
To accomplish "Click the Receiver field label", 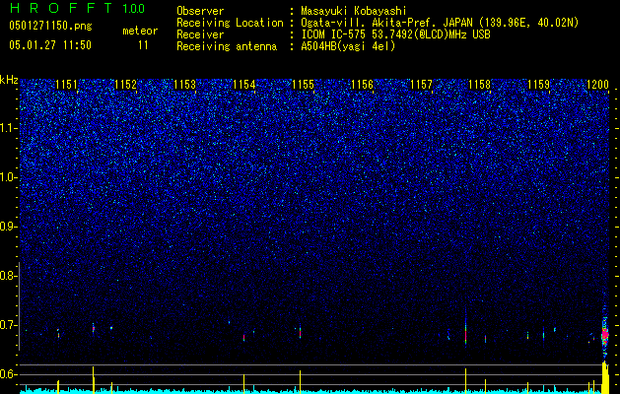I will click(200, 34).
